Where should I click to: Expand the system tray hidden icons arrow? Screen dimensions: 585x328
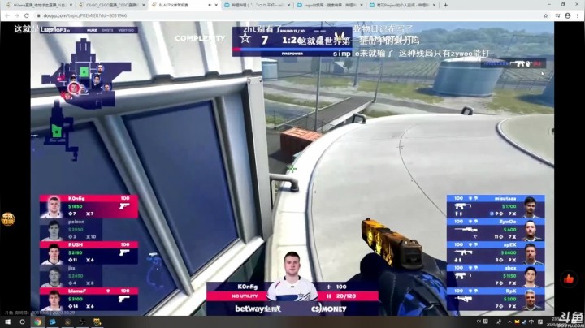coord(509,322)
